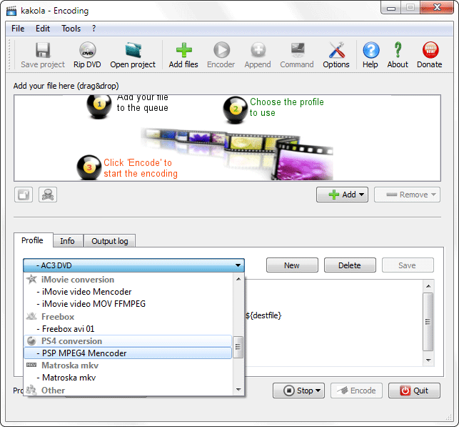Minimize the kakola window
The width and height of the screenshot is (459, 427).
click(390, 8)
